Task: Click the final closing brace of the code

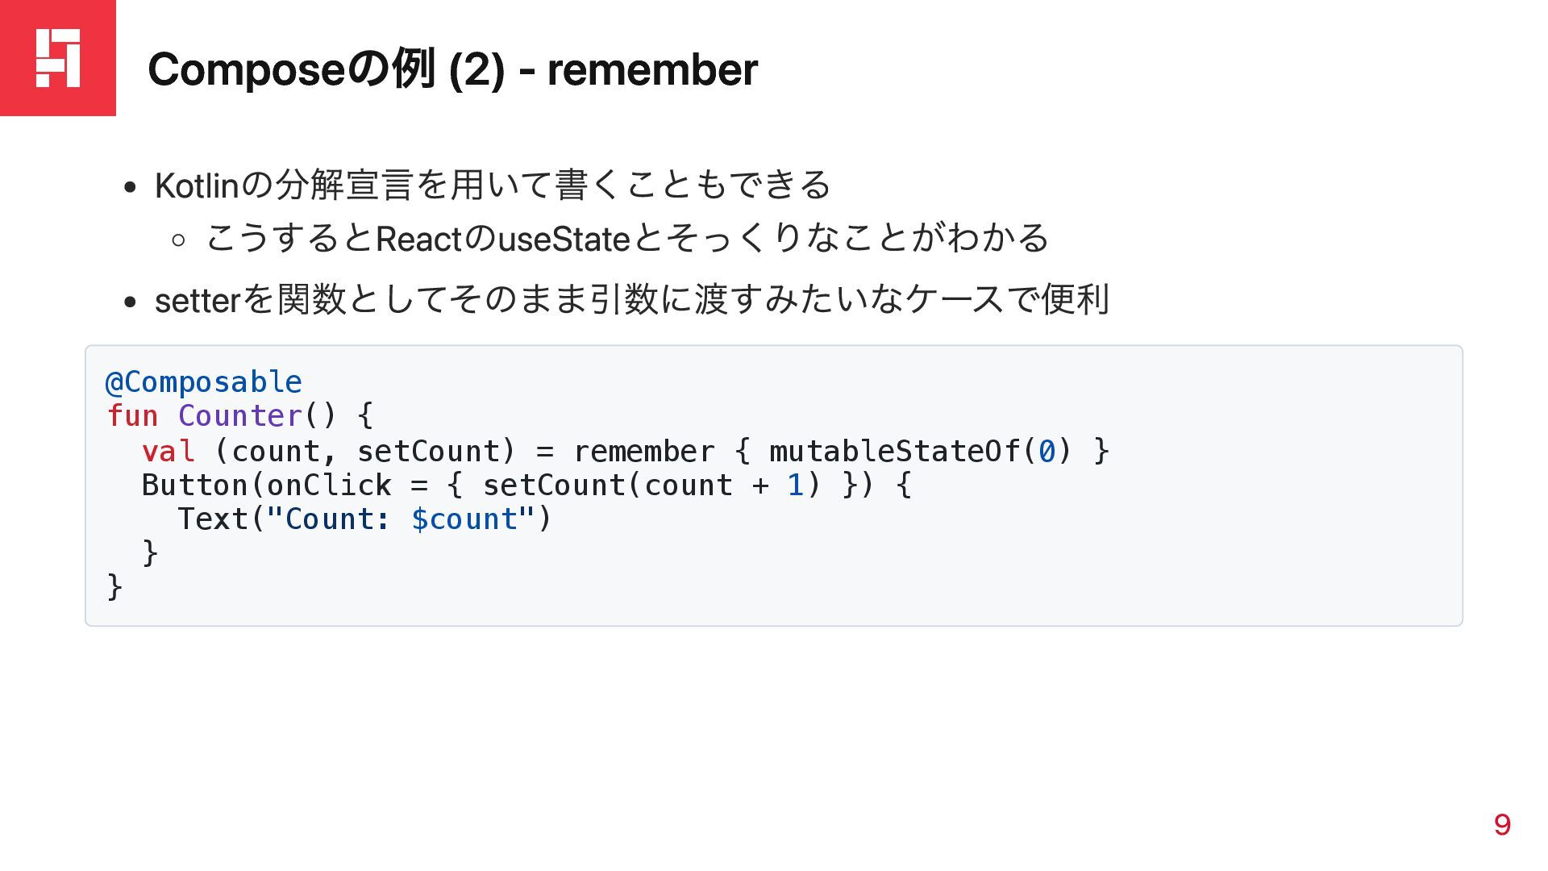Action: point(114,586)
